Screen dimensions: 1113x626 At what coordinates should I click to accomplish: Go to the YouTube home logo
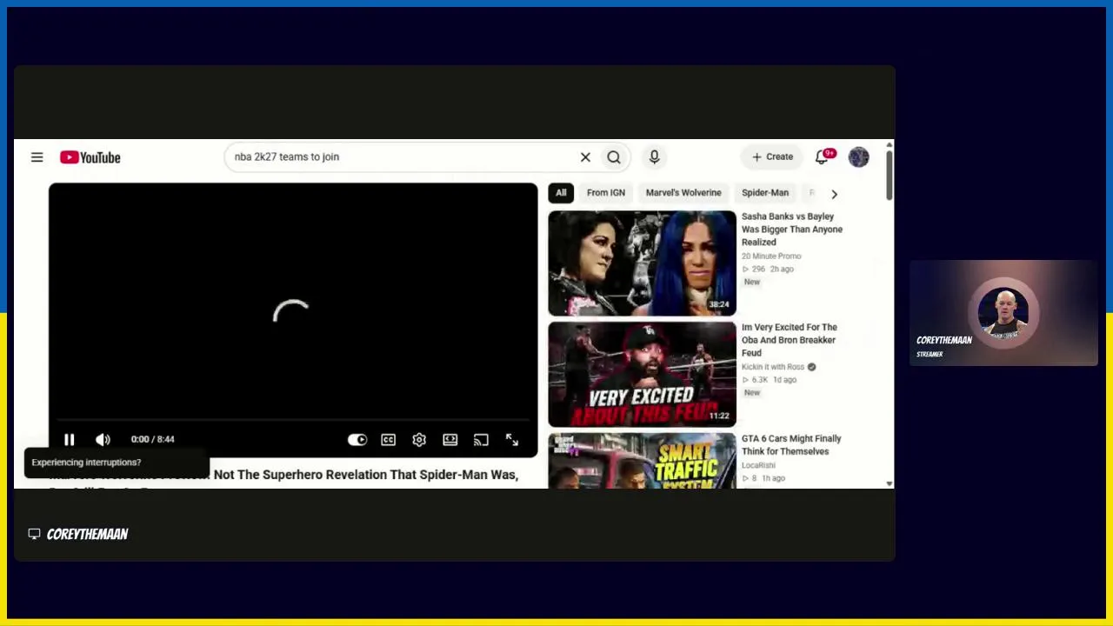point(90,157)
